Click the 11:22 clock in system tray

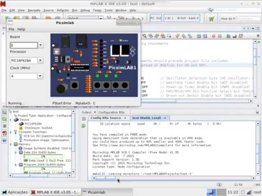(233, 192)
